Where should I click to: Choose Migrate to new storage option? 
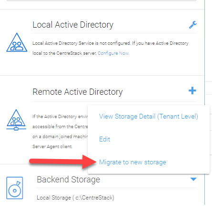(x=132, y=162)
